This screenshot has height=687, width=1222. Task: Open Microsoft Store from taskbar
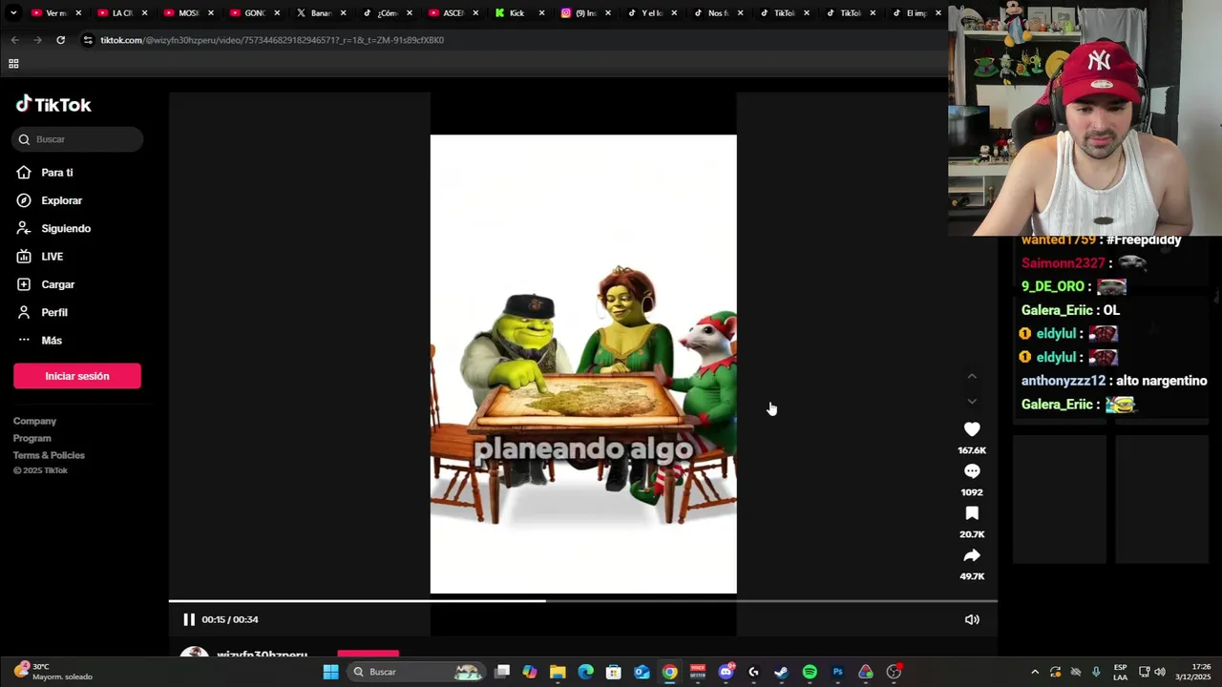(x=614, y=672)
